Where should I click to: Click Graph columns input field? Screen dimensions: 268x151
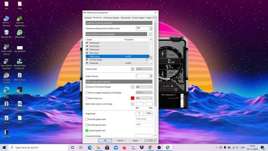(142, 76)
